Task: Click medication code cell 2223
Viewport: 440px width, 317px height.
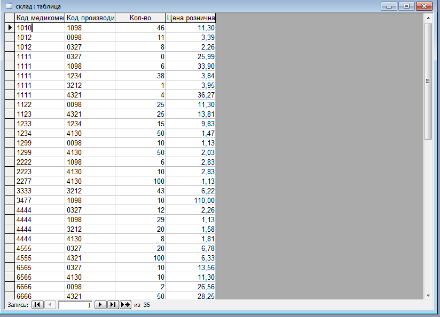Action: pyautogui.click(x=40, y=172)
